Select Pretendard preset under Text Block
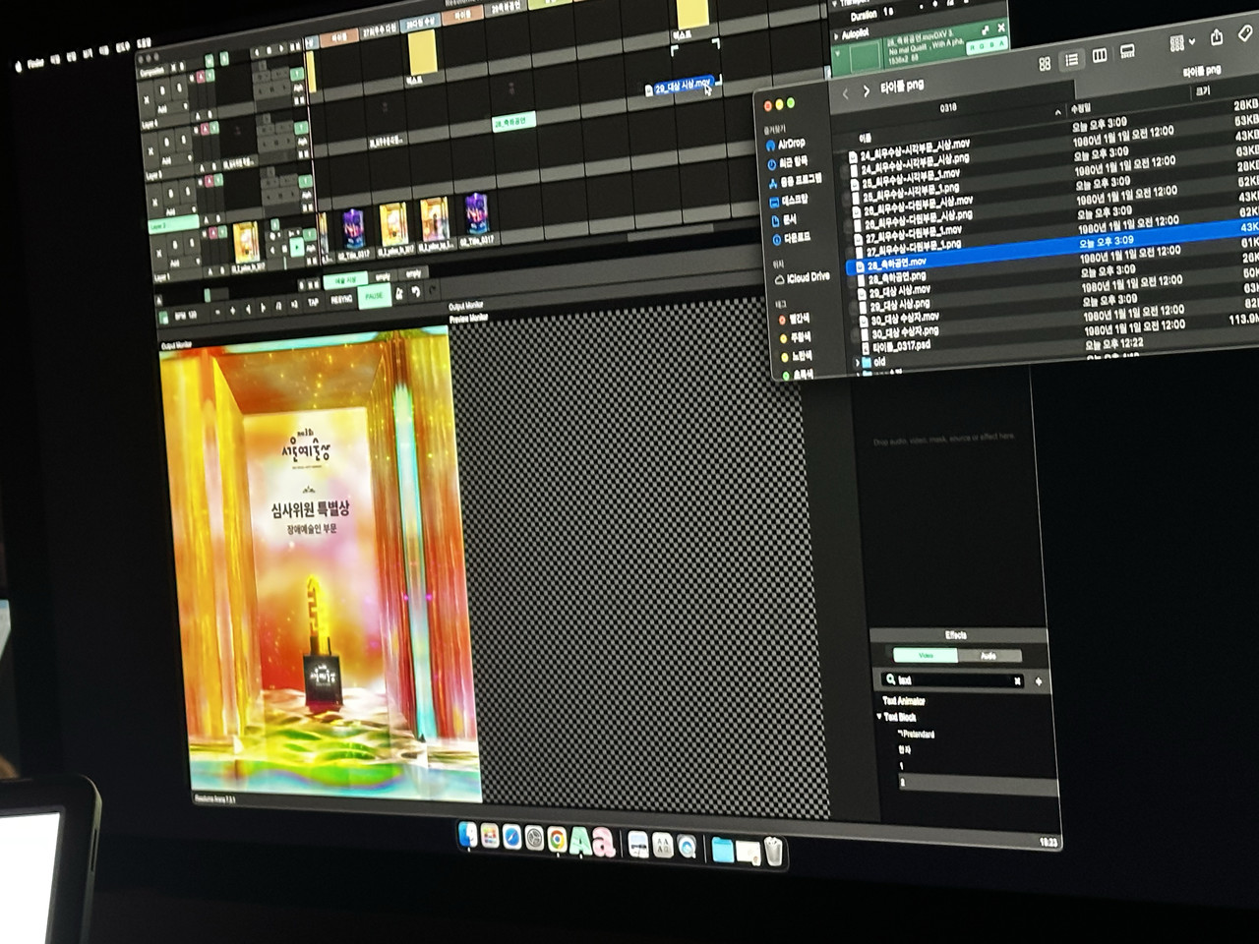1259x944 pixels. pos(917,735)
